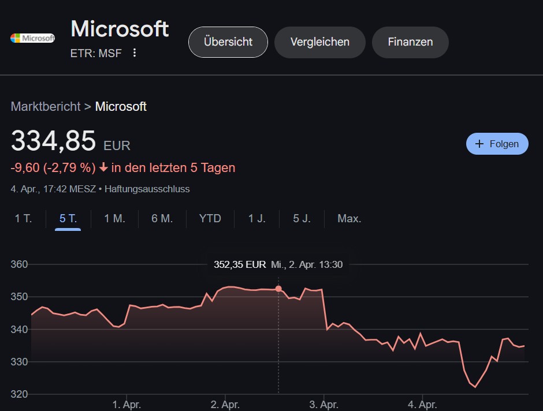Click the Microsoft company title heading
The height and width of the screenshot is (411, 543).
click(x=120, y=28)
